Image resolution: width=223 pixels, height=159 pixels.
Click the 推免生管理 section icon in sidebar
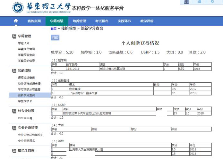[14, 151]
